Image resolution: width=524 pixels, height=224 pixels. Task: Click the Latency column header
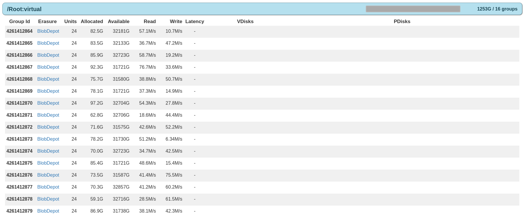coord(195,22)
